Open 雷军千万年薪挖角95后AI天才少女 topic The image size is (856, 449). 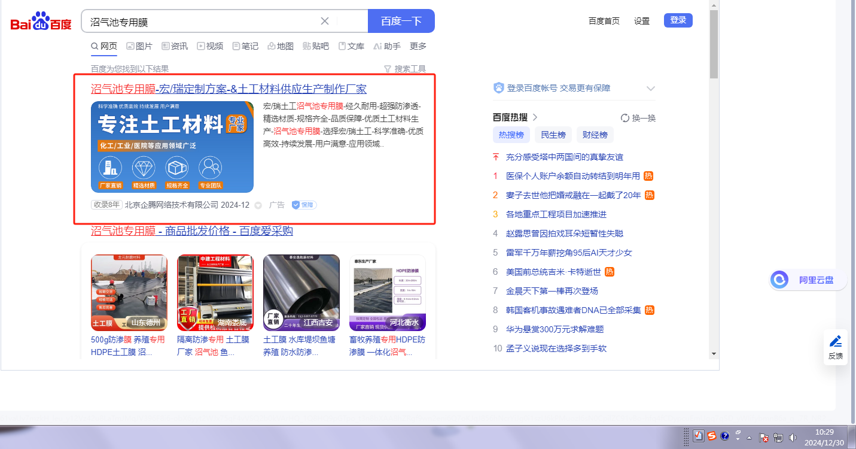569,253
